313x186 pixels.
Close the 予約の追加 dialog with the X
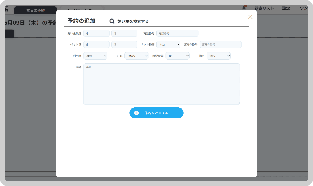click(250, 17)
